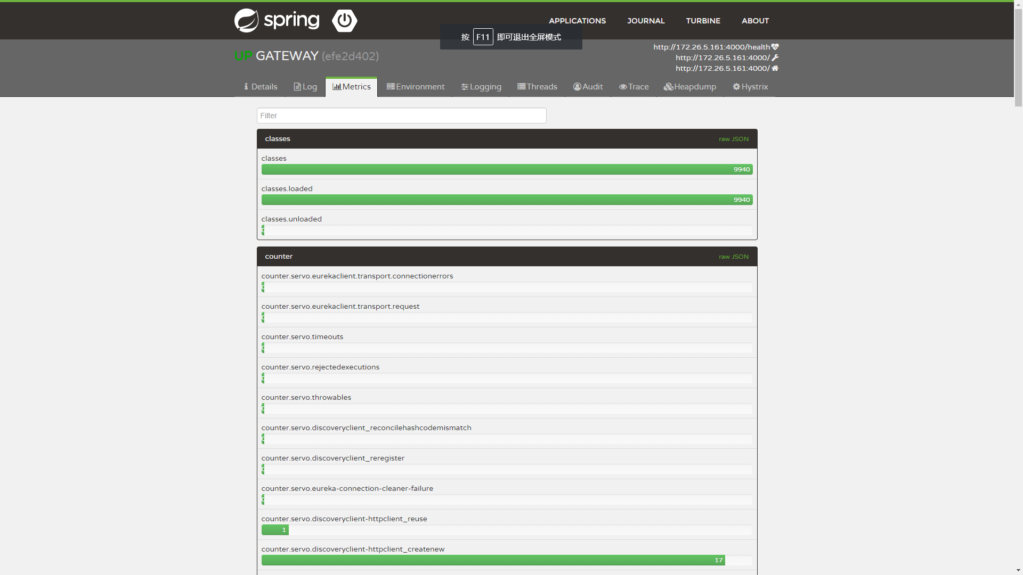Open the Environment tab
Screen dimensions: 1023x575
(416, 87)
